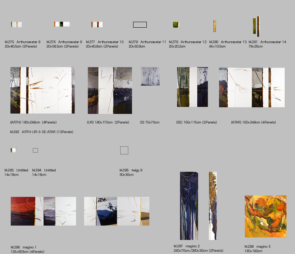
Task: Click the '78x25cm' size text
Action: pos(256,46)
